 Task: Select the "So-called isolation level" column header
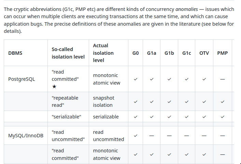[x=68, y=53]
